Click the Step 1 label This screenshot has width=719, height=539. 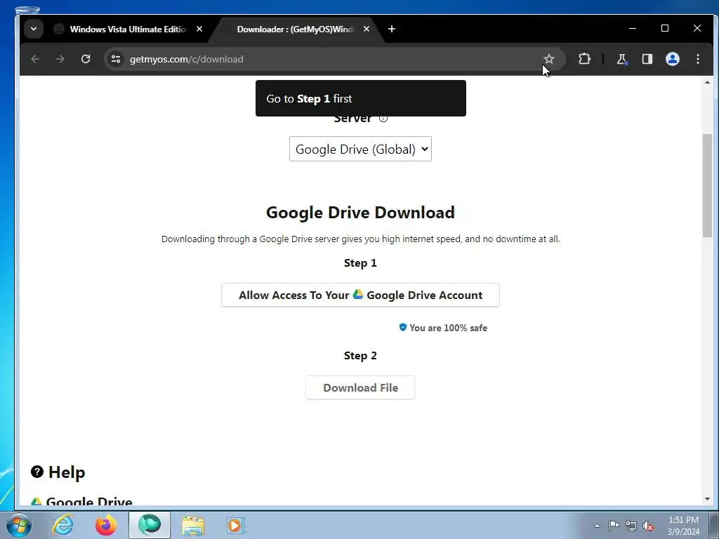point(360,263)
